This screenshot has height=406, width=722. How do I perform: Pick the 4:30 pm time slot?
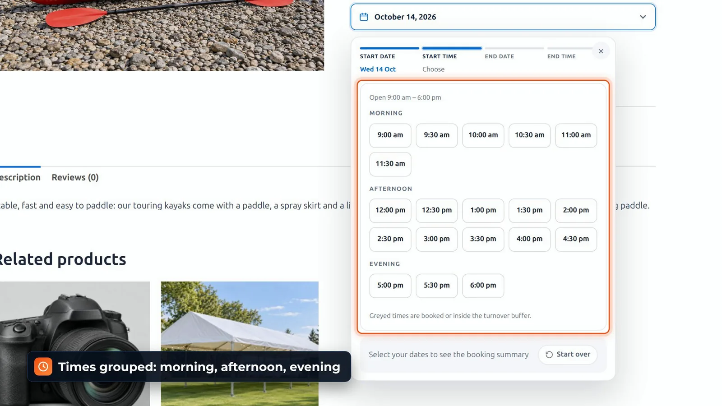(x=576, y=239)
